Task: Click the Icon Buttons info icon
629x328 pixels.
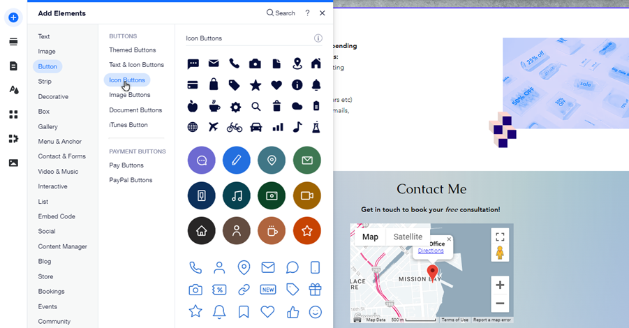Action: point(318,38)
